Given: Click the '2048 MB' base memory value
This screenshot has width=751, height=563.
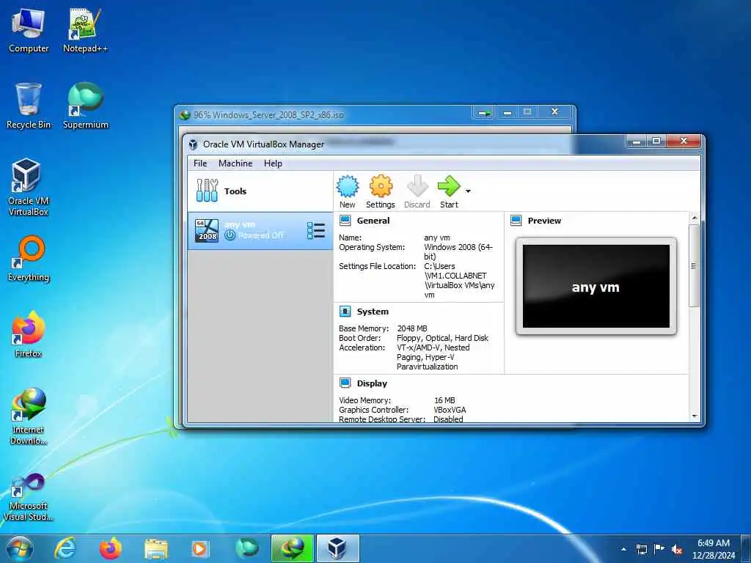Looking at the screenshot, I should coord(412,328).
